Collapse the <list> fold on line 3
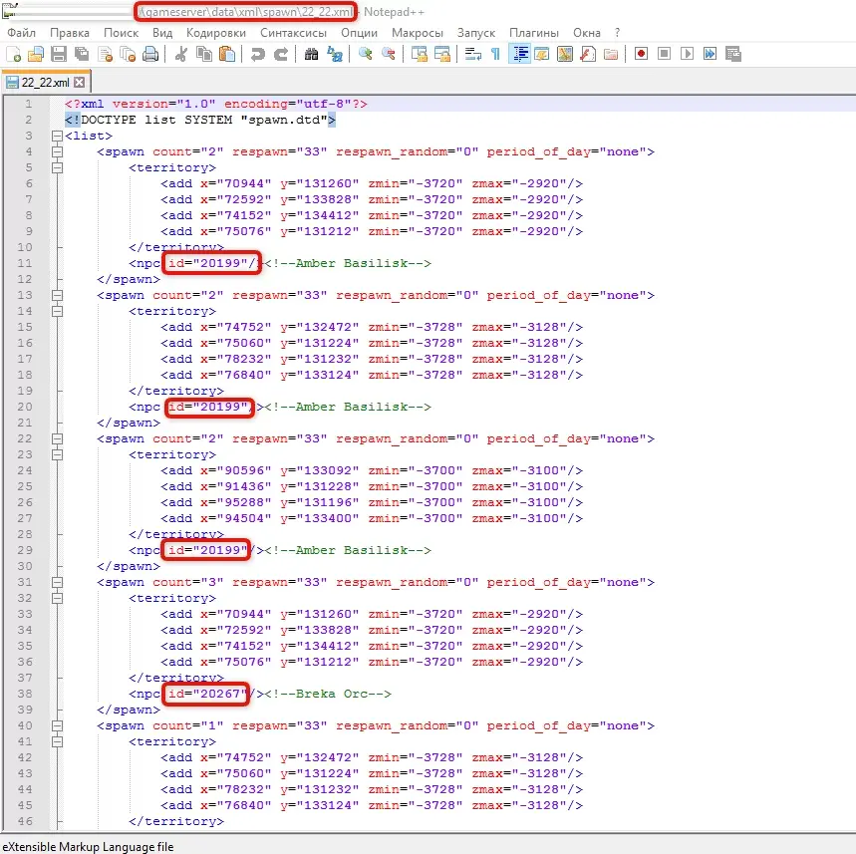The image size is (856, 854). click(57, 136)
